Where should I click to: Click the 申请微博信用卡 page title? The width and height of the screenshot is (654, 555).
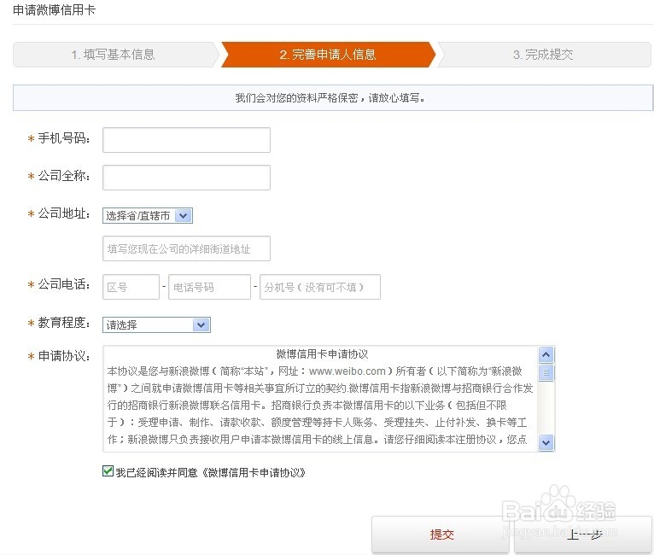pyautogui.click(x=55, y=10)
